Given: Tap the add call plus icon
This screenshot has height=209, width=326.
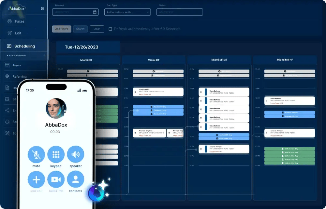Looking at the screenshot, I should 36,179.
